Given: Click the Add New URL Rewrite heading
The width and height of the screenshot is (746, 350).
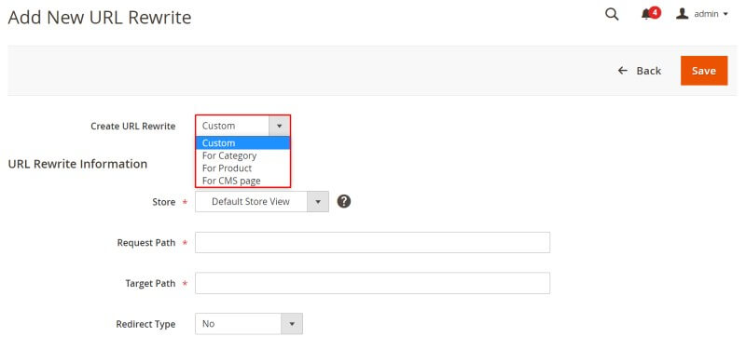Looking at the screenshot, I should coord(100,18).
